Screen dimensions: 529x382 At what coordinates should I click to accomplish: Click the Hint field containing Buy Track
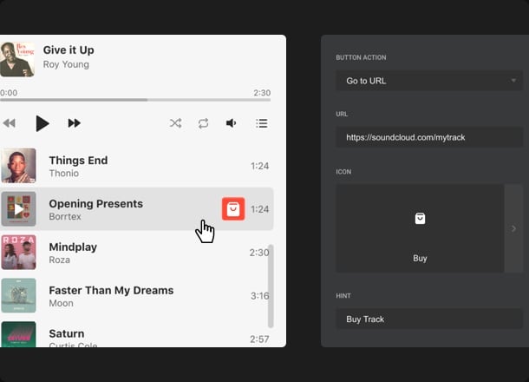pyautogui.click(x=429, y=319)
